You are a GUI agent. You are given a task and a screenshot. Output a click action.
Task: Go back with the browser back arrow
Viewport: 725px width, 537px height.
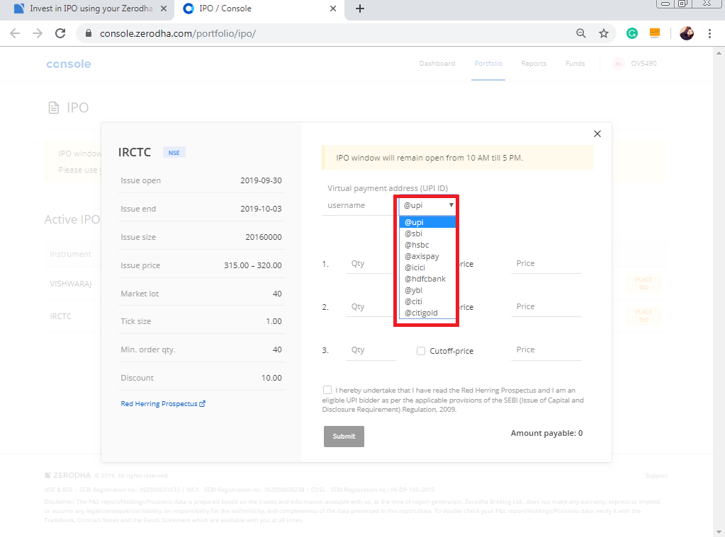pyautogui.click(x=15, y=33)
